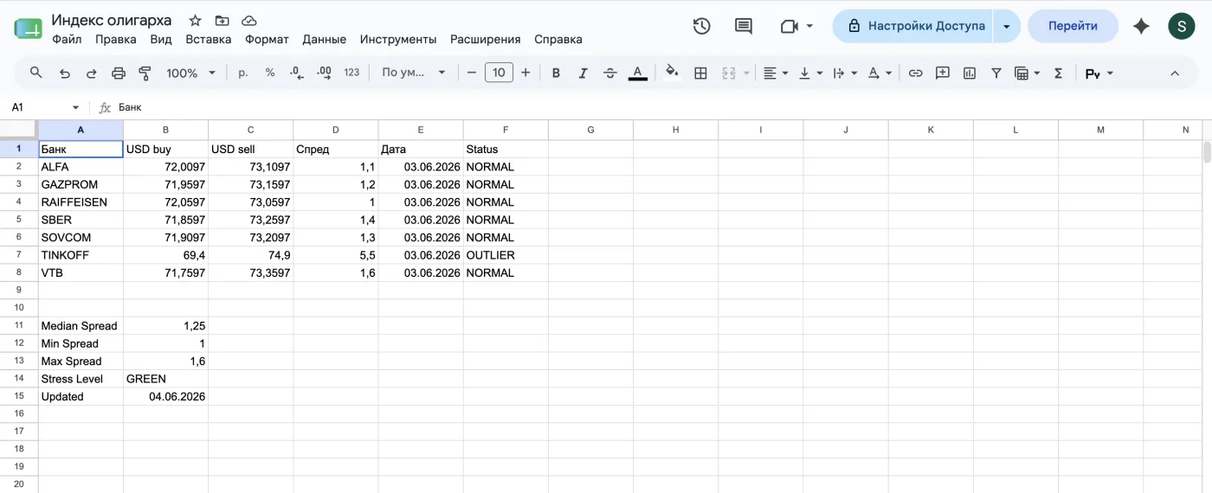Image resolution: width=1212 pixels, height=493 pixels.
Task: Move the document to a folder
Action: click(x=222, y=20)
